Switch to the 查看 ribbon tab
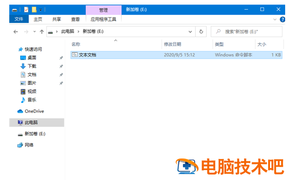The width and height of the screenshot is (287, 180). 75,19
